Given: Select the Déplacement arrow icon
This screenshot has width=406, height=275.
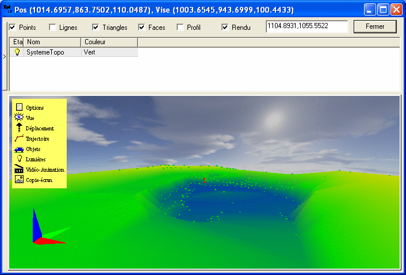Looking at the screenshot, I should 19,128.
